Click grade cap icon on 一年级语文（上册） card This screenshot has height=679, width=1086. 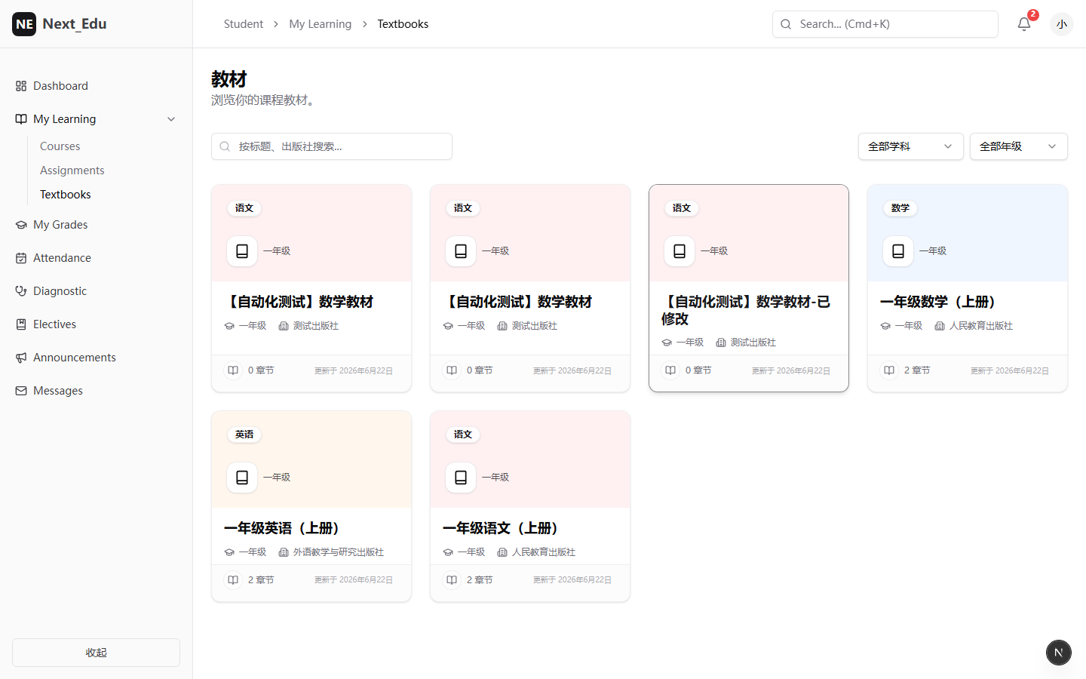(448, 552)
